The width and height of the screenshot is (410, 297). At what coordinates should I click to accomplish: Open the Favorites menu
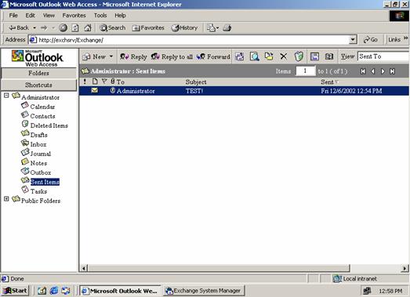[74, 16]
